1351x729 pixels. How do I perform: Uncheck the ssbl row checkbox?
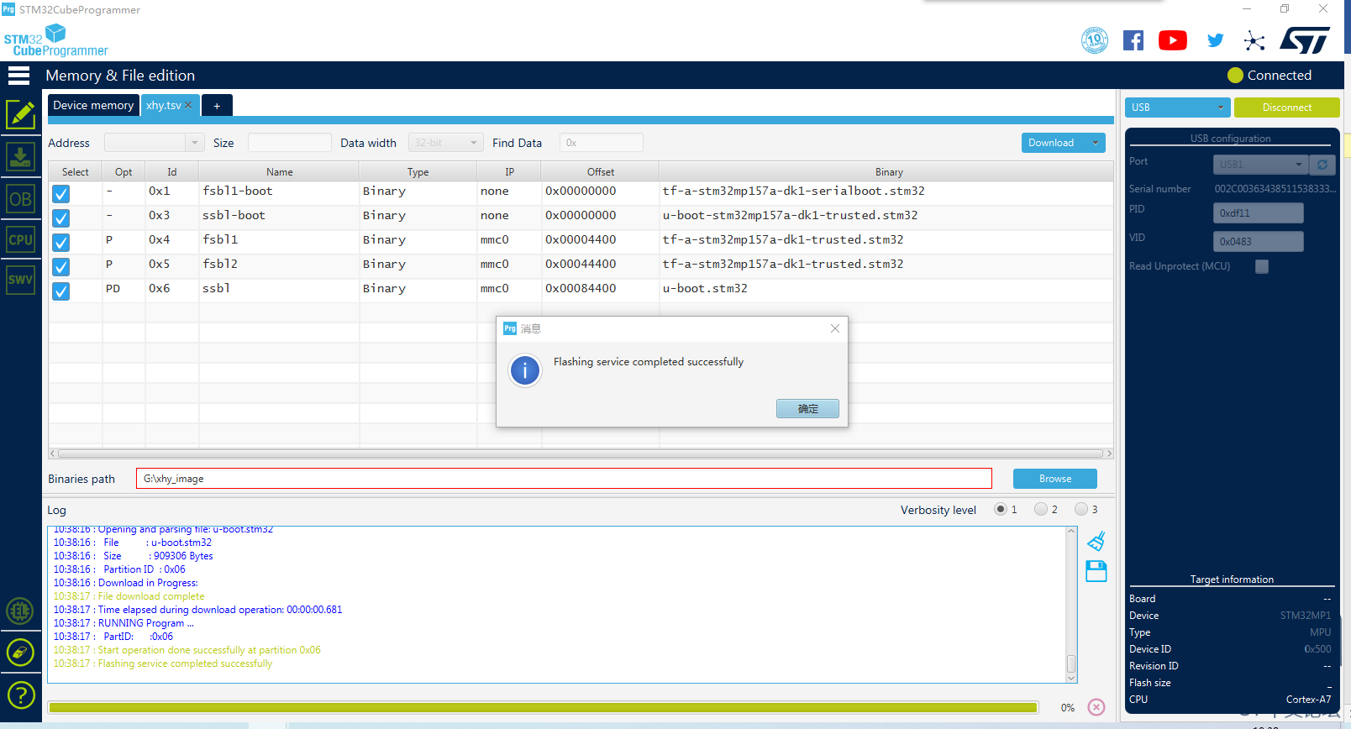[x=60, y=291]
